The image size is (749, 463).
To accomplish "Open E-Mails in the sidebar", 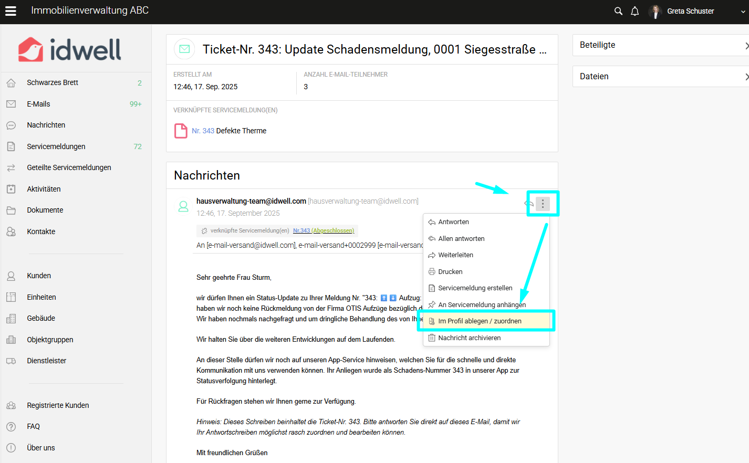I will 38,104.
